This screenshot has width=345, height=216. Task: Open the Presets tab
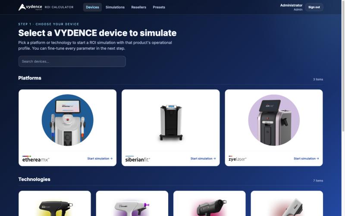[x=159, y=7]
